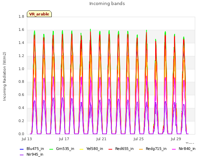Select the Blu475_in legend entry
This screenshot has height=161, width=215.
(32, 149)
